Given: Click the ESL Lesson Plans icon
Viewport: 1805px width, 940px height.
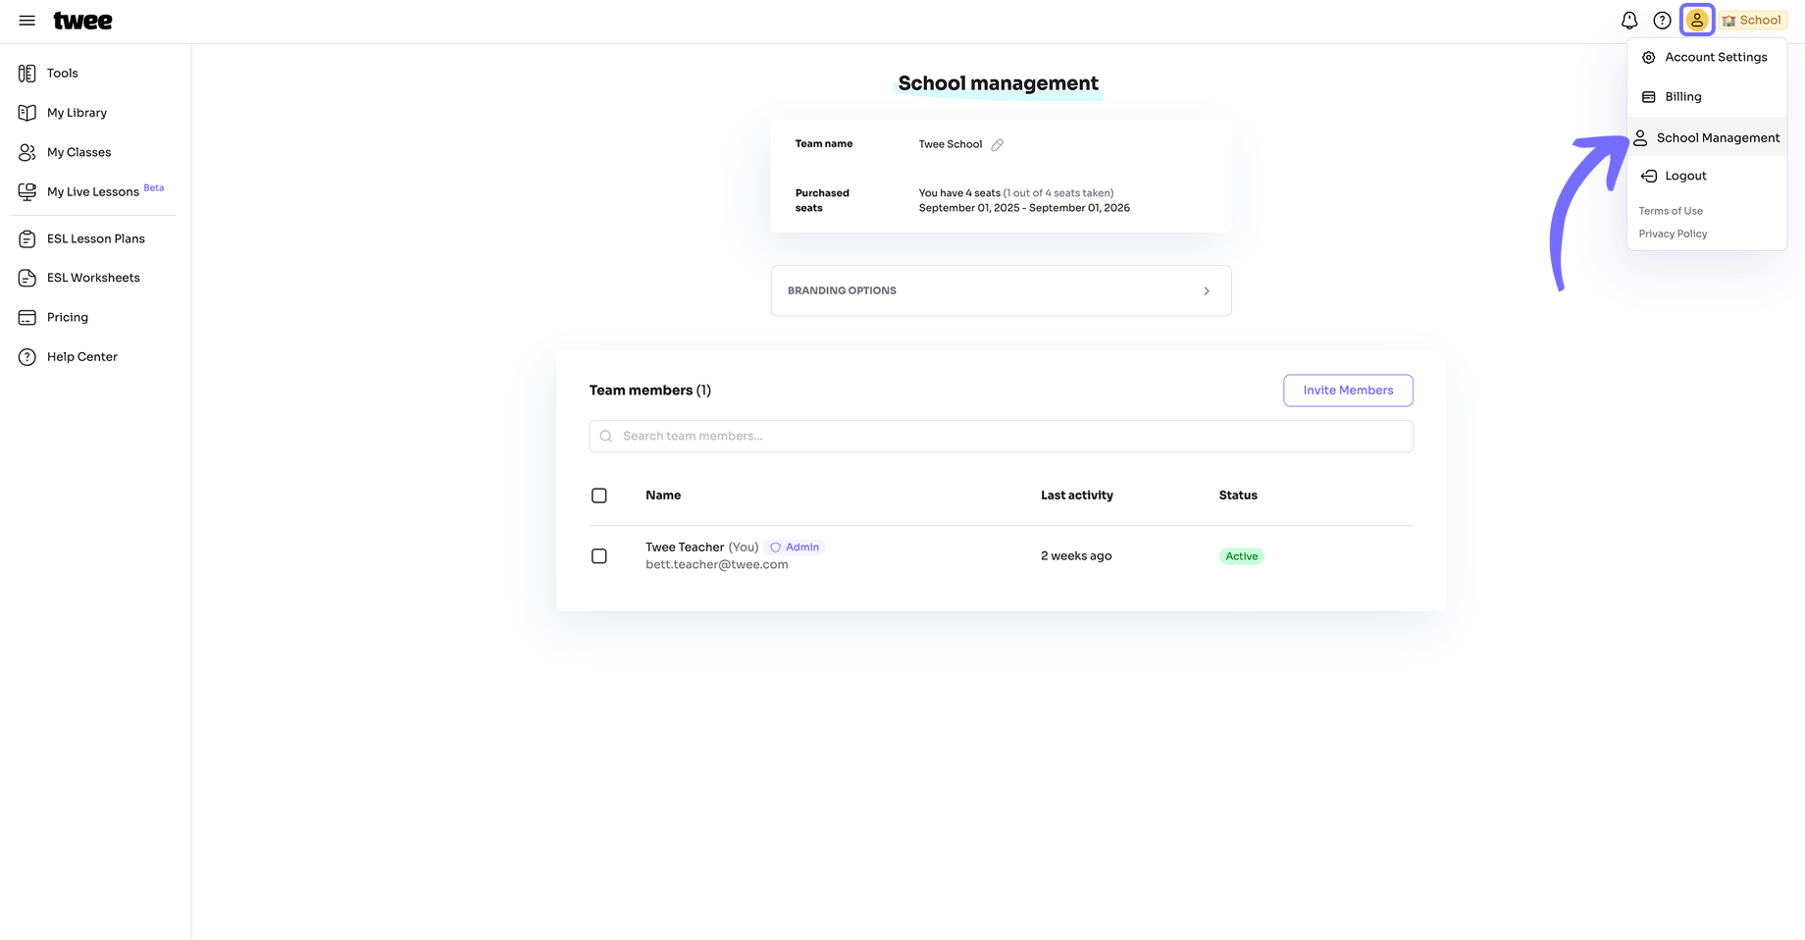Looking at the screenshot, I should (x=27, y=239).
